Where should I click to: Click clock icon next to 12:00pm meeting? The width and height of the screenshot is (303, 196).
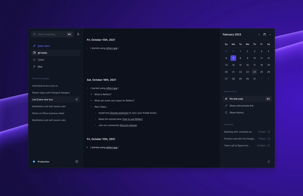(x=269, y=145)
